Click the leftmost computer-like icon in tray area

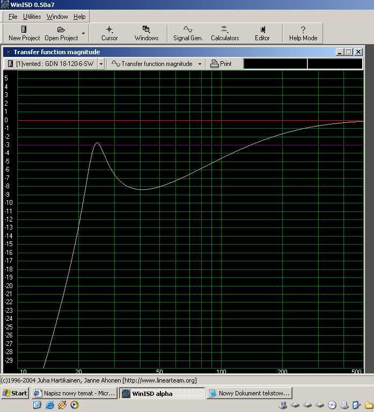tap(283, 405)
